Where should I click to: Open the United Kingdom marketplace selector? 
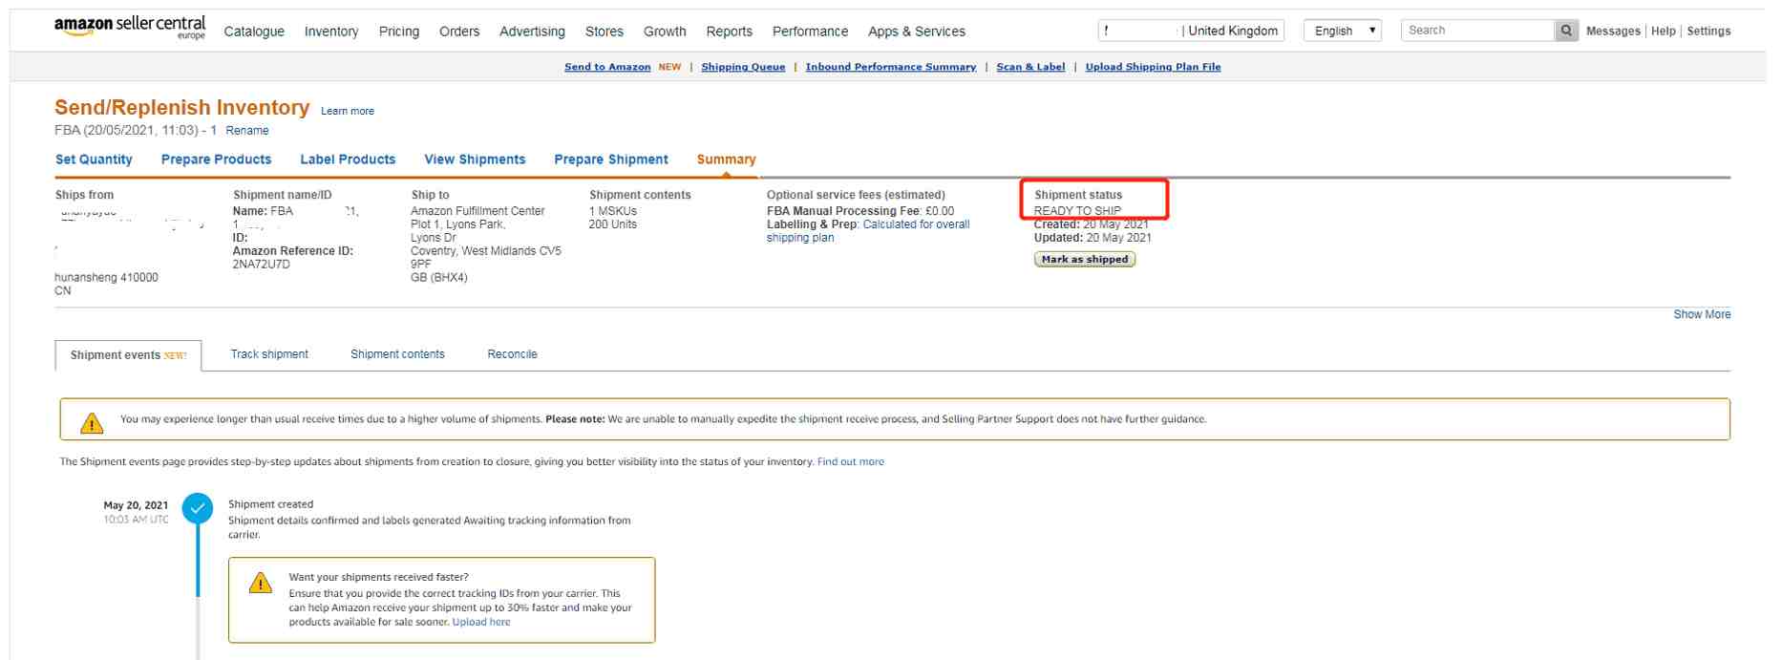coord(1191,31)
